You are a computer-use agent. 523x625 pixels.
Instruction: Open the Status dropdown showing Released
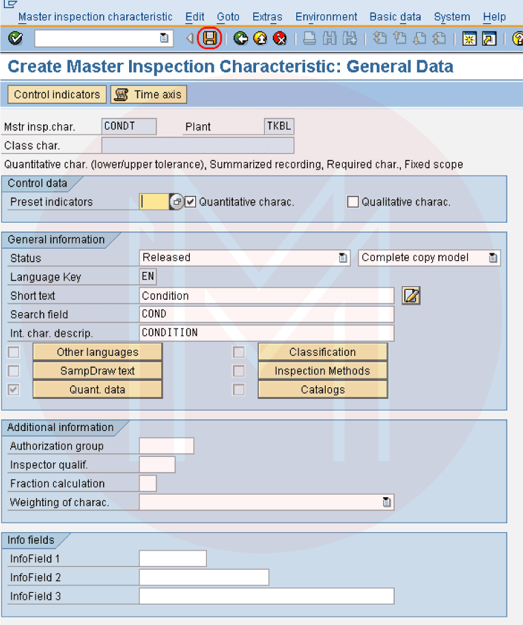click(343, 258)
